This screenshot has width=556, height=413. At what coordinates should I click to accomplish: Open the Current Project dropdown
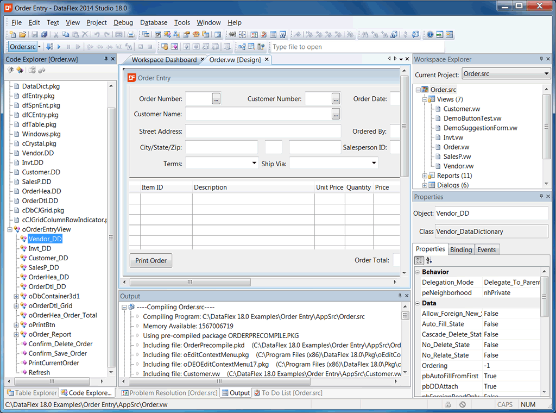click(x=546, y=74)
